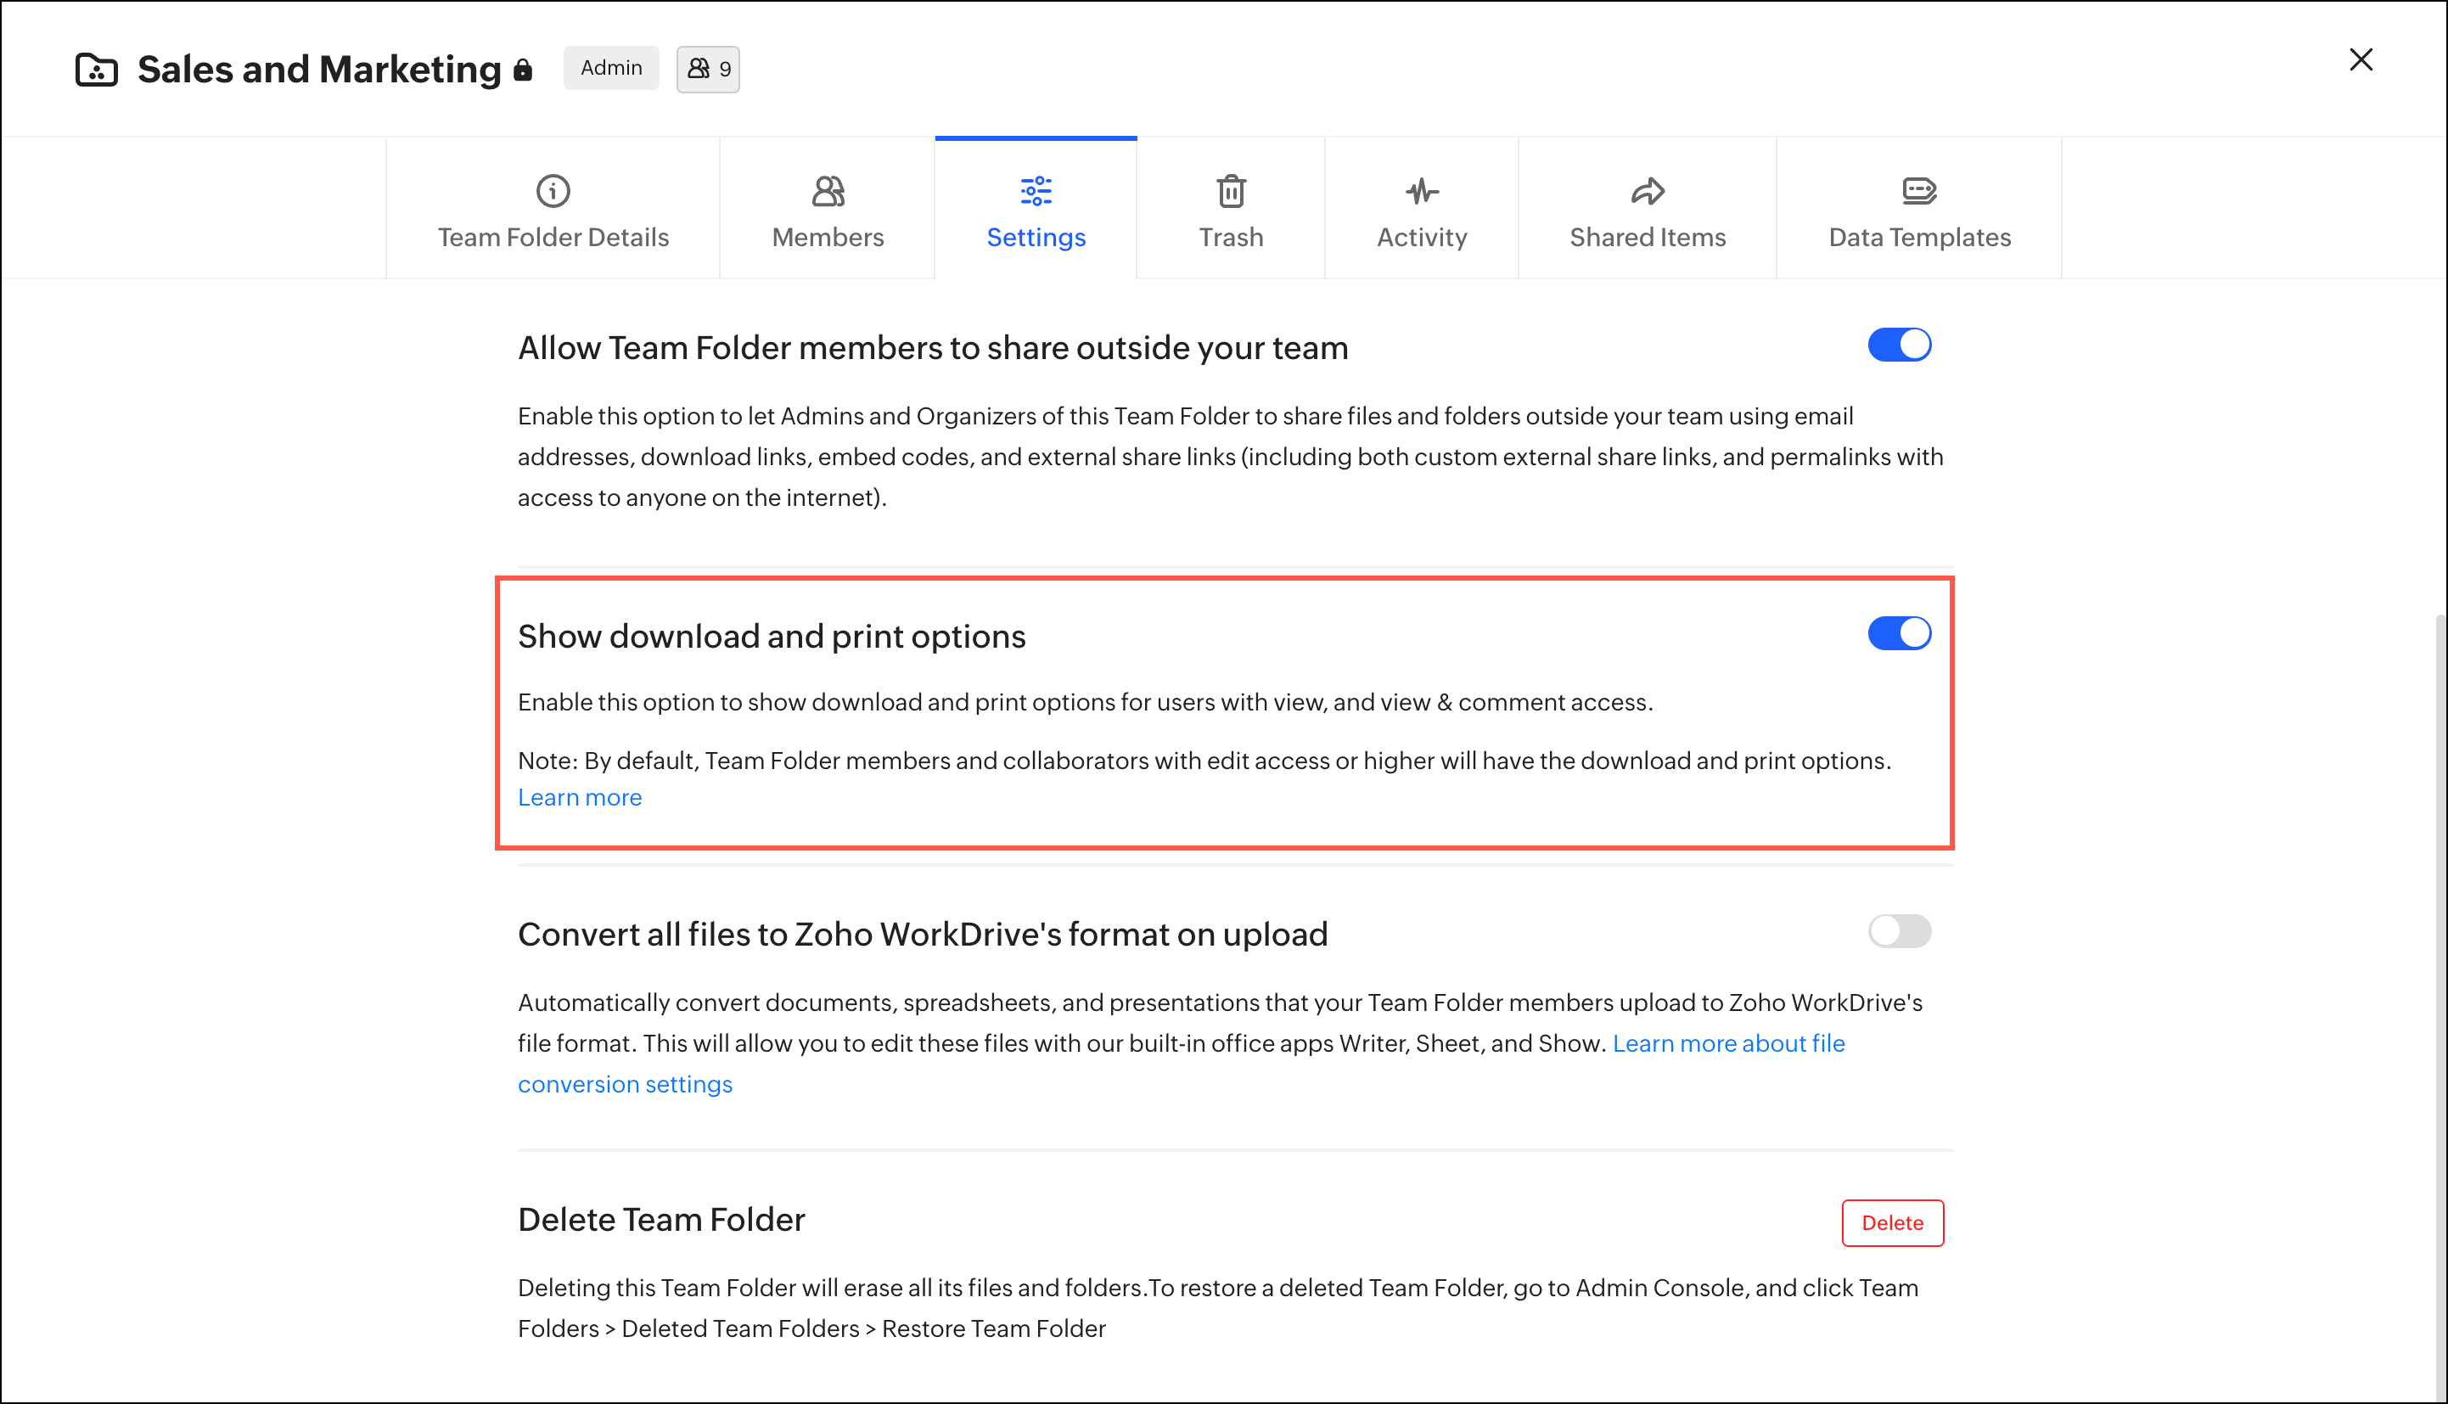The height and width of the screenshot is (1404, 2448).
Task: Disable sharing outside your team toggle
Action: click(1899, 345)
